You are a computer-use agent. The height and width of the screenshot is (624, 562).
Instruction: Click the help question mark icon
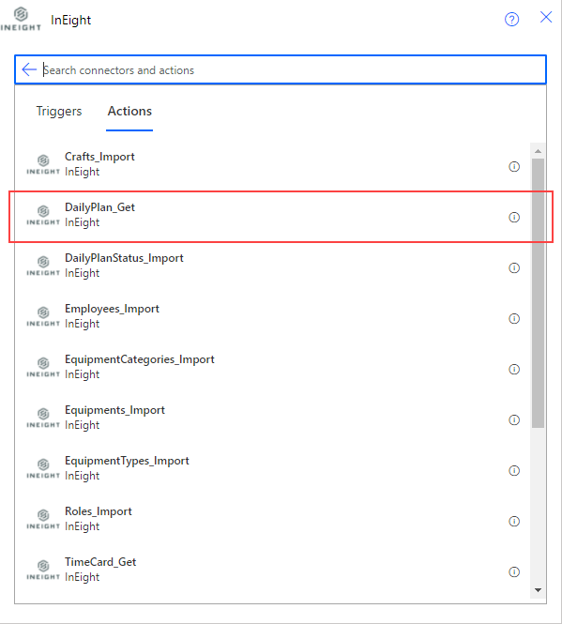(511, 19)
